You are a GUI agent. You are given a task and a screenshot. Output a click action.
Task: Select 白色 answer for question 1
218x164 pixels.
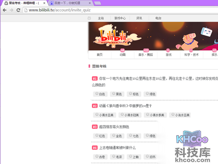pyautogui.click(x=100, y=94)
